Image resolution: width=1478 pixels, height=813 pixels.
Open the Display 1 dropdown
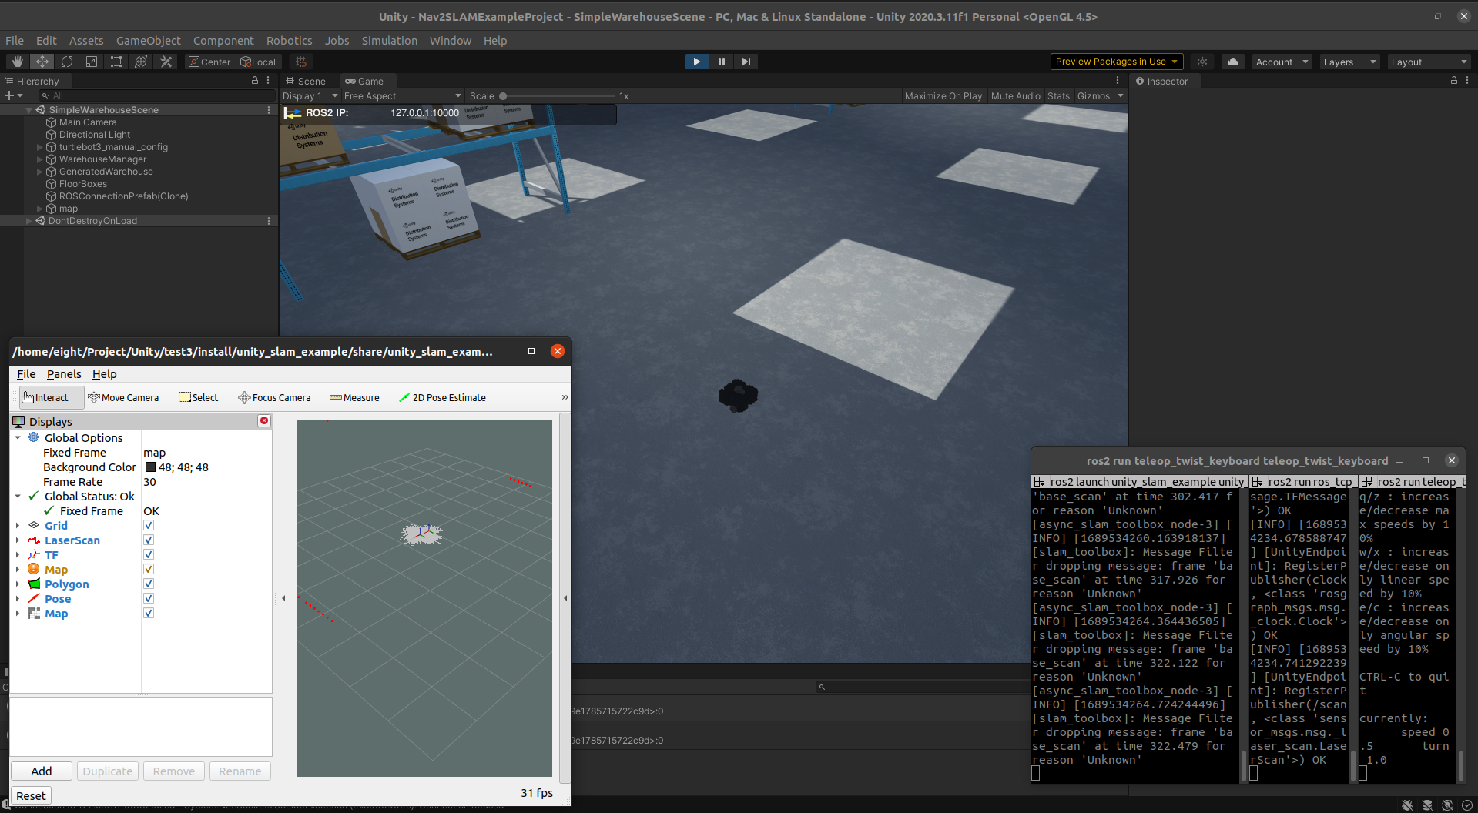pos(310,96)
